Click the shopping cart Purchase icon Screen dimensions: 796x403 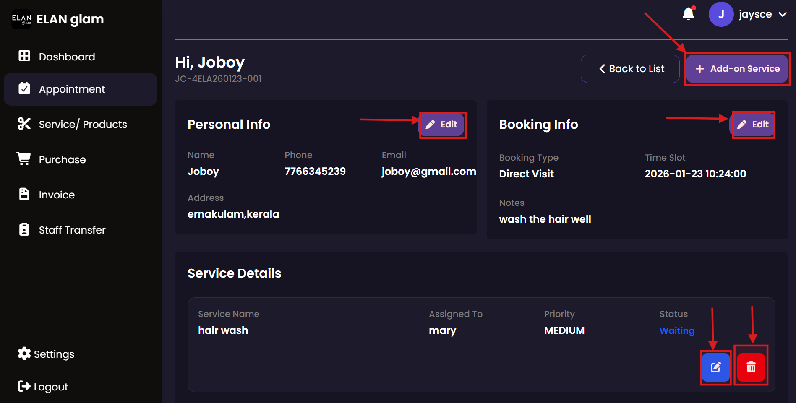point(24,159)
